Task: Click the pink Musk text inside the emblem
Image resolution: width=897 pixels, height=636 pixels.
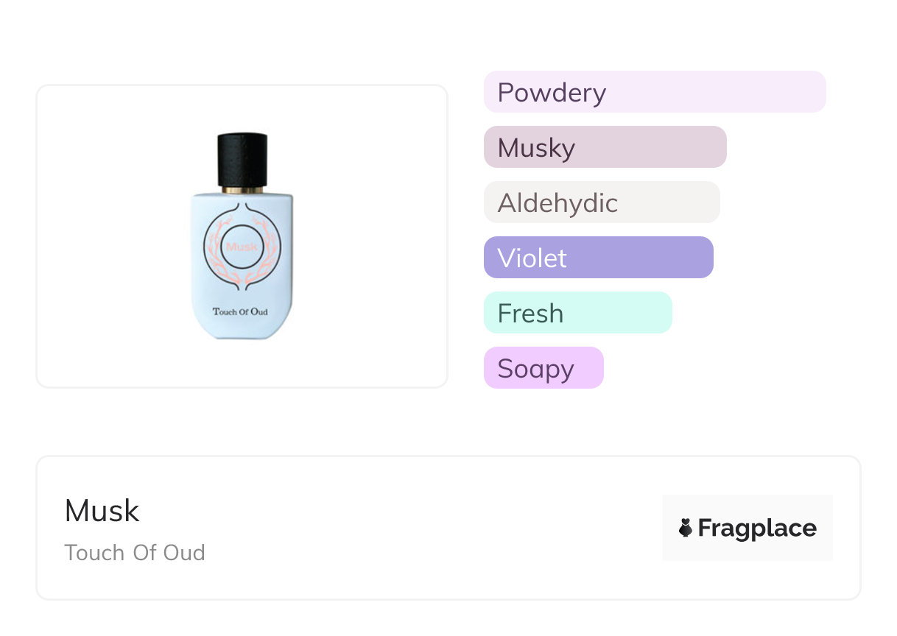Action: [242, 247]
